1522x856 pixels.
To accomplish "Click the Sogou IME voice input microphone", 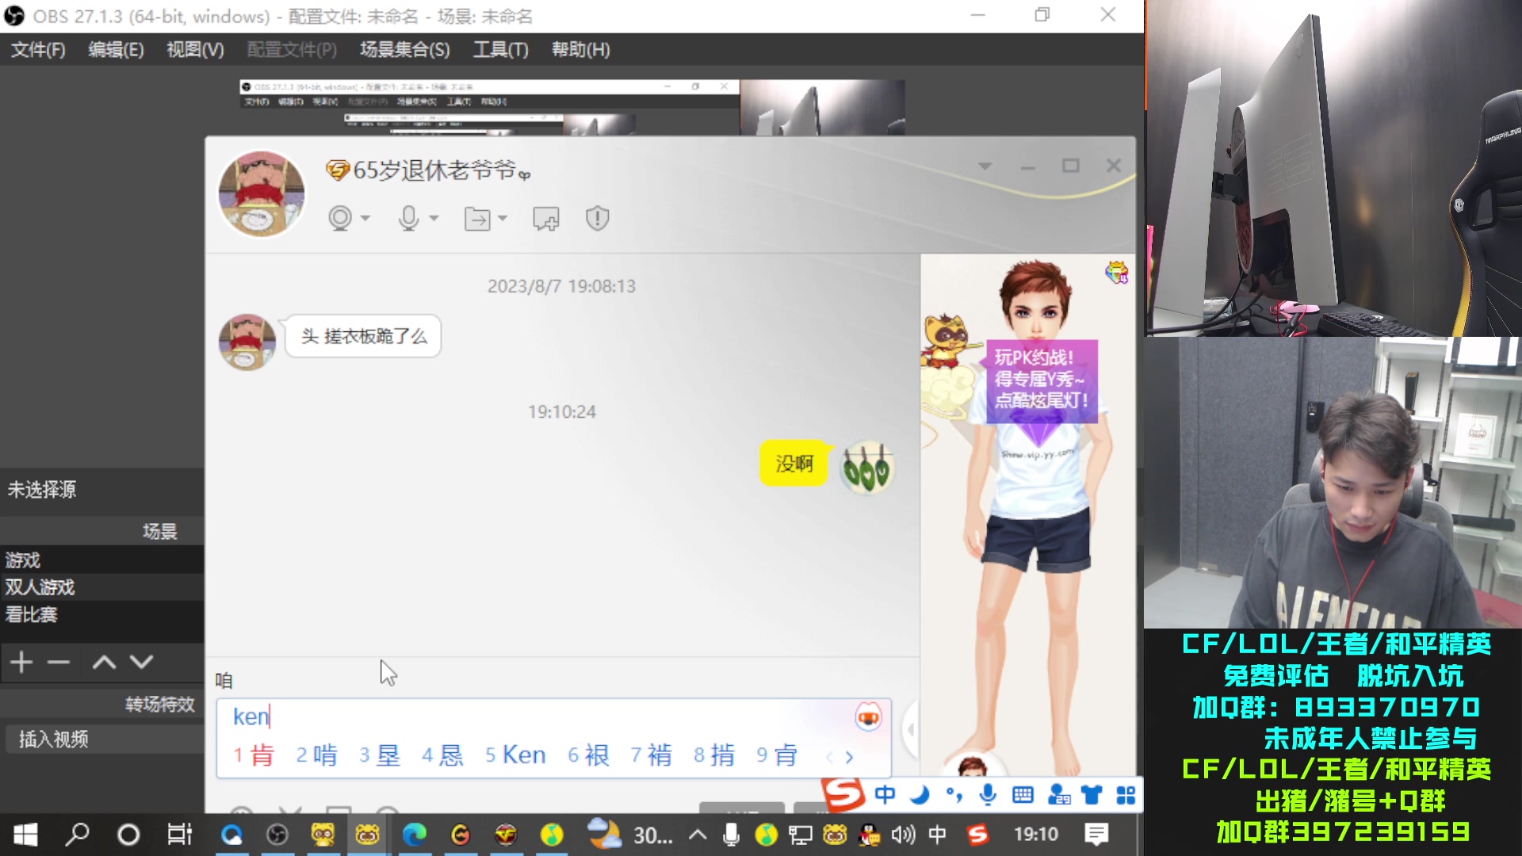I will click(988, 794).
